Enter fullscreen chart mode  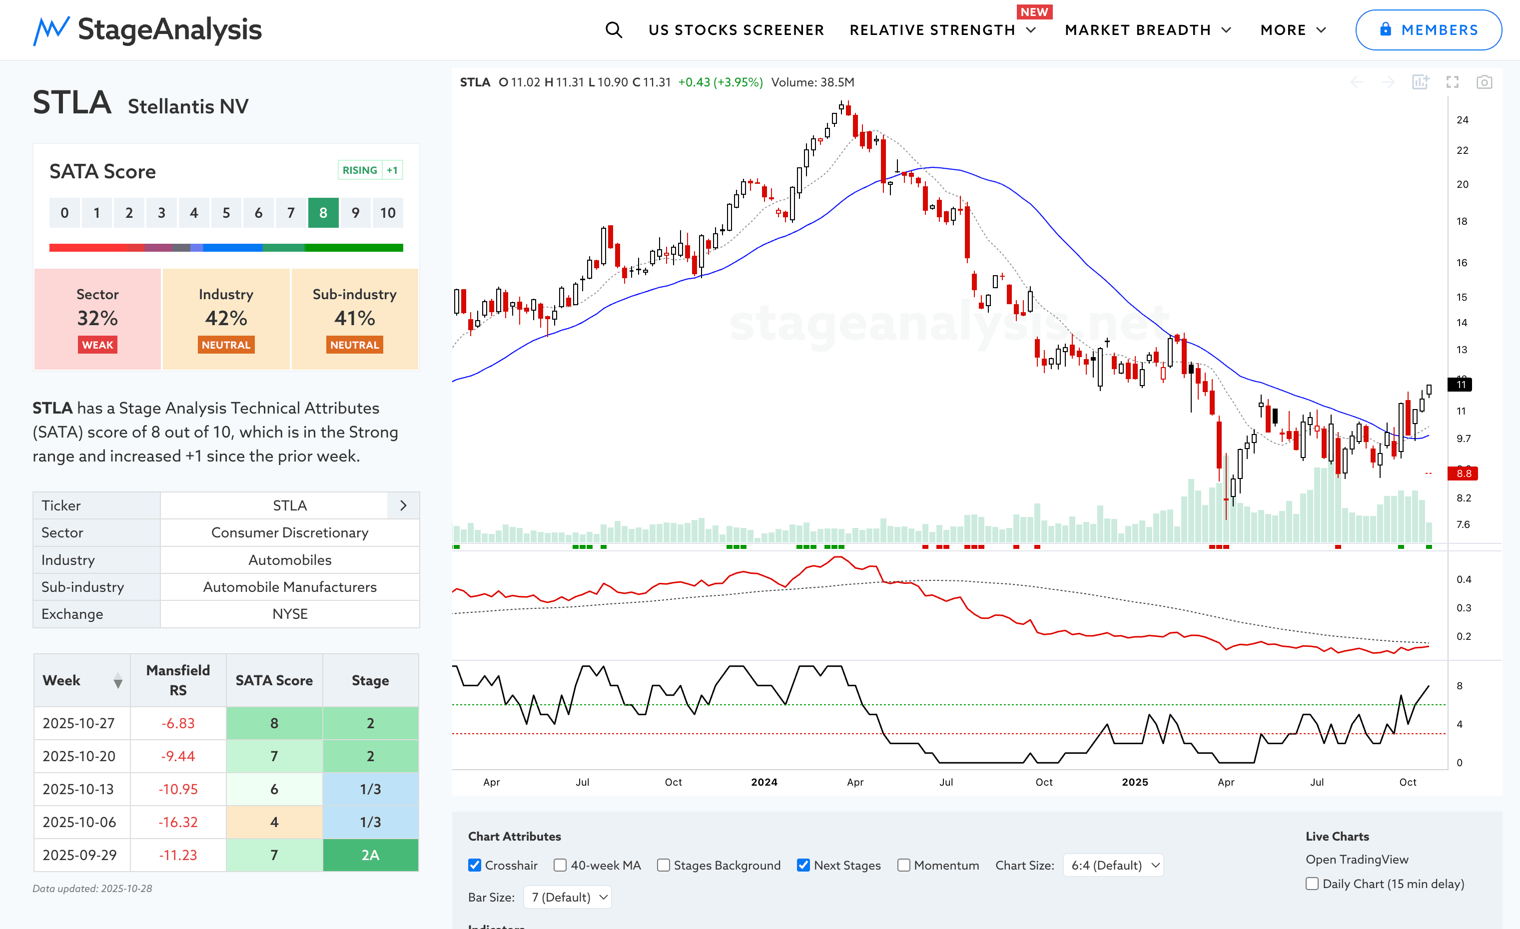click(x=1452, y=82)
